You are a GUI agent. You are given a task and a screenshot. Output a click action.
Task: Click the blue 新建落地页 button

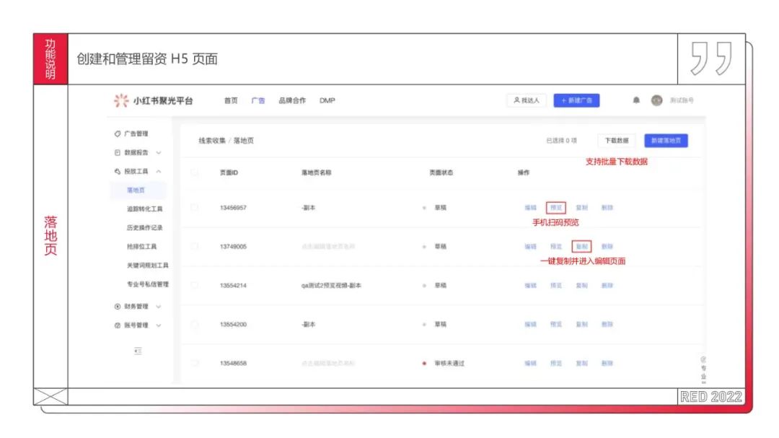click(666, 141)
